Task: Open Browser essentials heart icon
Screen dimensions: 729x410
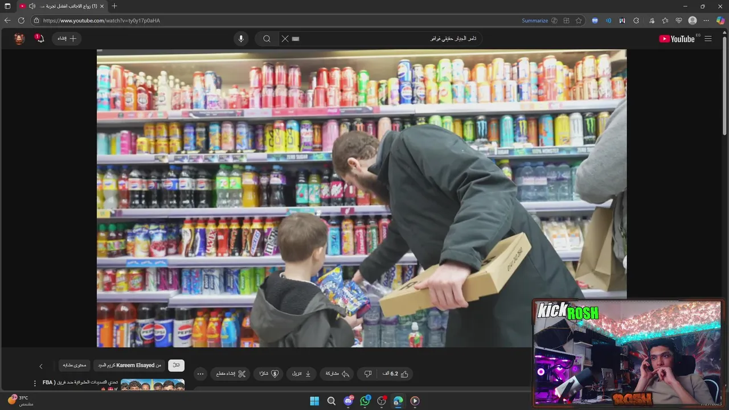Action: [x=679, y=20]
